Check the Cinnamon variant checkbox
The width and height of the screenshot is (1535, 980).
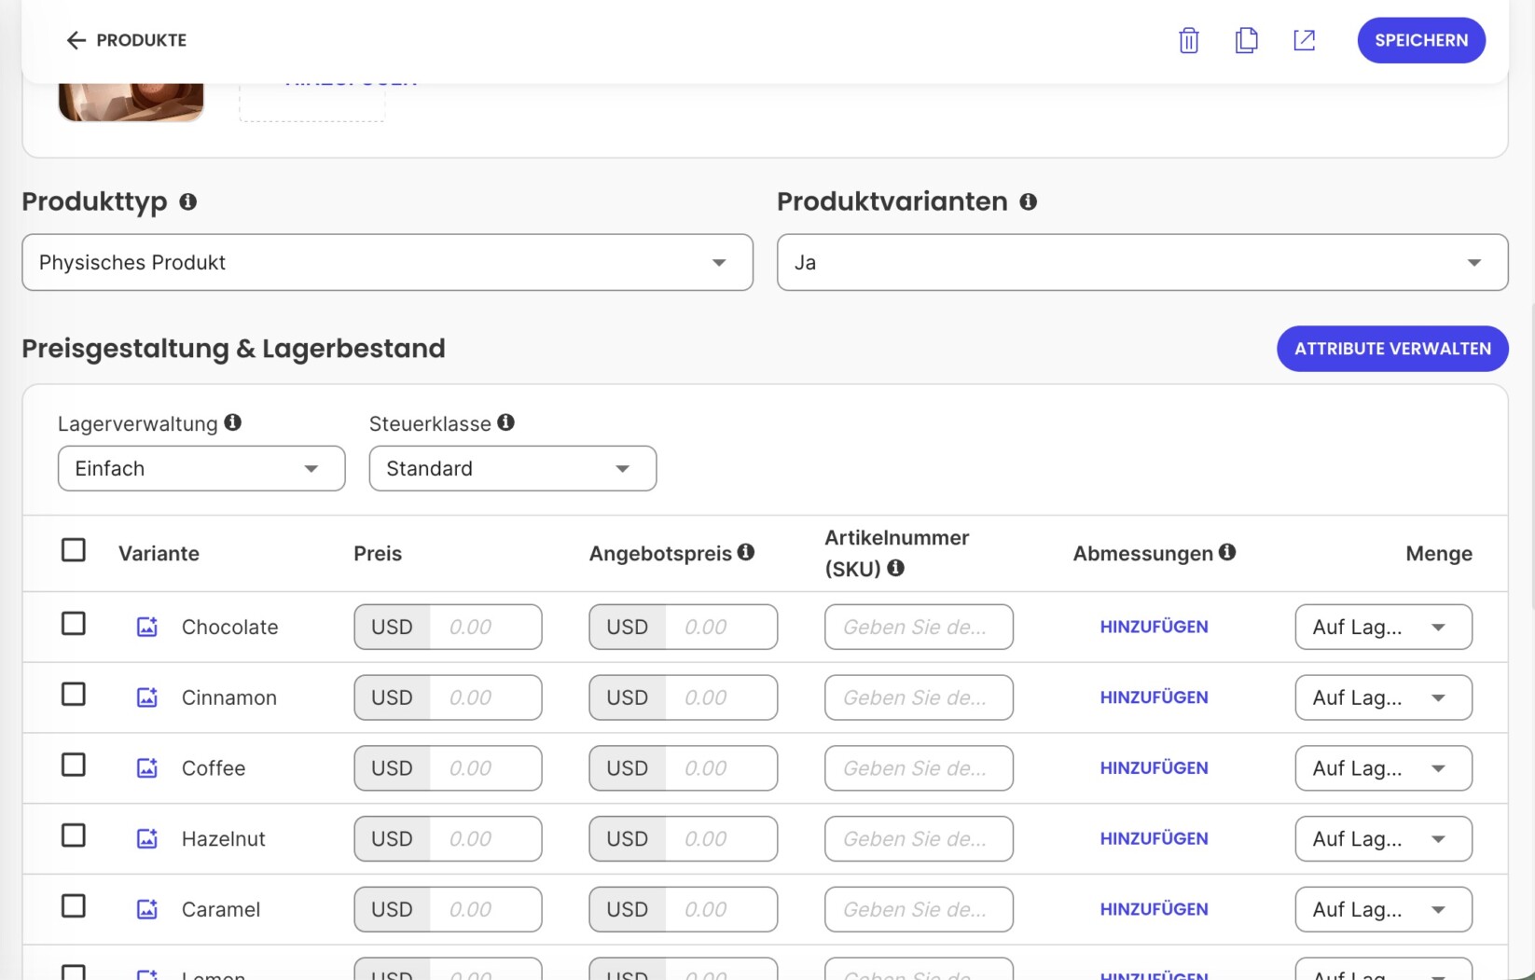pos(74,695)
